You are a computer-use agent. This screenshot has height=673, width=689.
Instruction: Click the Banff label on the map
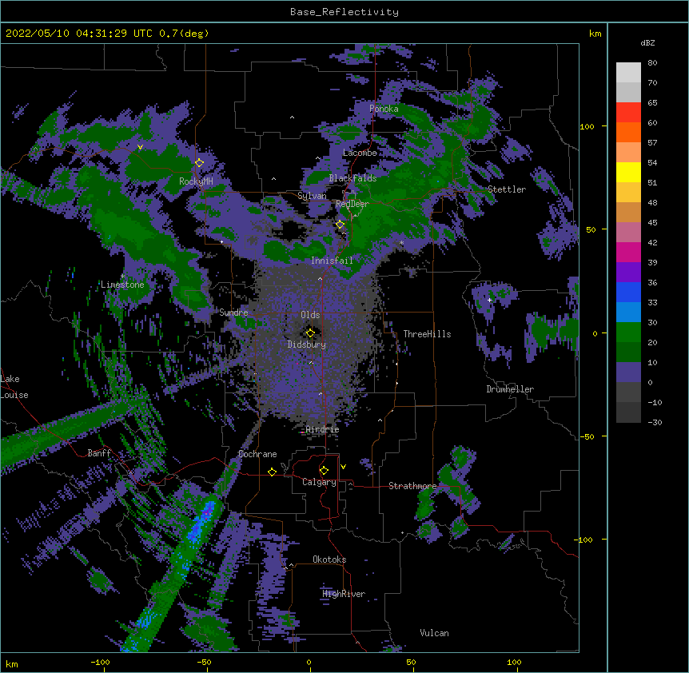coord(99,453)
